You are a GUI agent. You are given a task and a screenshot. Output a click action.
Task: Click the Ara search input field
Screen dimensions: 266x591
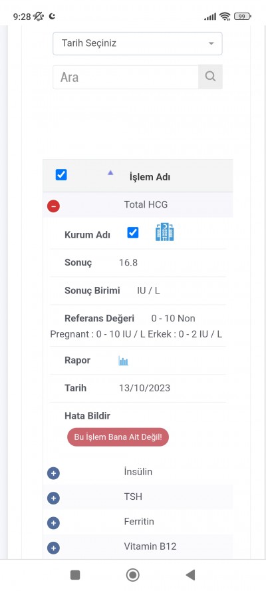(126, 77)
